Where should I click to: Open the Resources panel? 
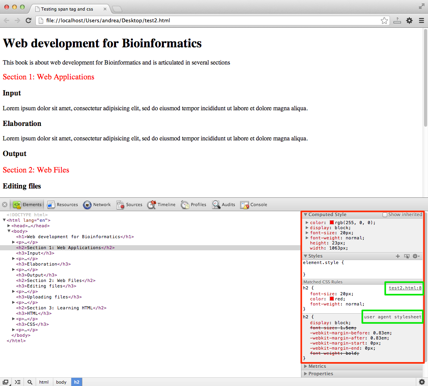pyautogui.click(x=62, y=205)
